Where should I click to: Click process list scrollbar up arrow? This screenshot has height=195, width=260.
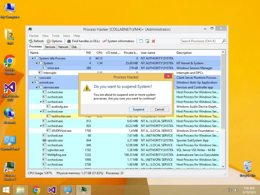point(223,52)
